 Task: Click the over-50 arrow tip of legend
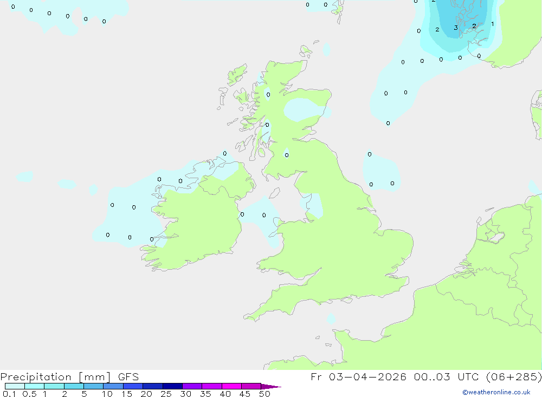point(271,387)
